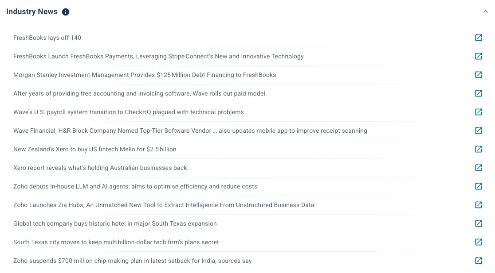The height and width of the screenshot is (273, 495).
Task: Read the FreshBooks lays off 140 headline
Action: pyautogui.click(x=47, y=38)
